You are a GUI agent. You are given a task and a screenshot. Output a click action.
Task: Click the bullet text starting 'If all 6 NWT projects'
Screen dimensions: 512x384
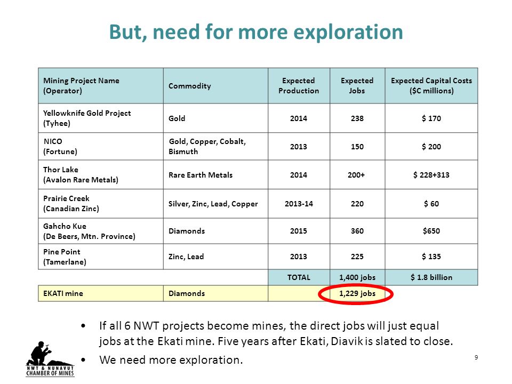click(x=276, y=333)
